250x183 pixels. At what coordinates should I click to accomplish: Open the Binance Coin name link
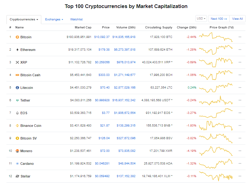coord(31,126)
